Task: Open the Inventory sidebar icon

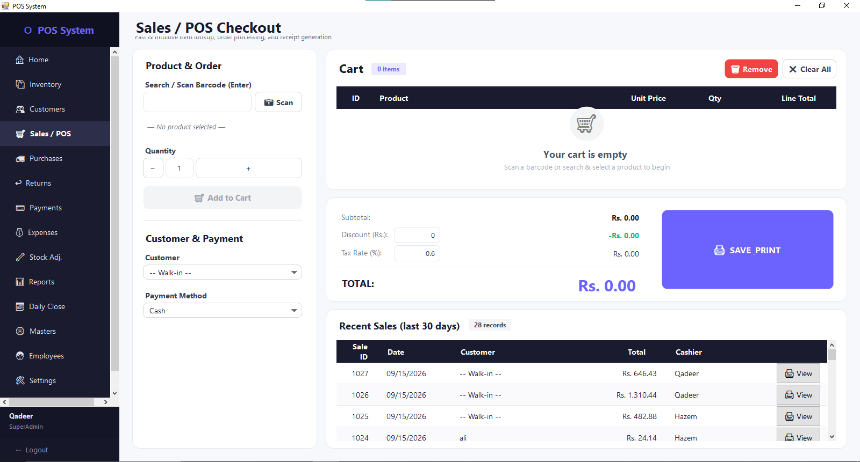Action: [20, 84]
